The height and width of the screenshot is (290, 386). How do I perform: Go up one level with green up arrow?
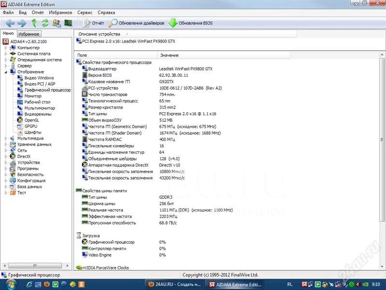(x=34, y=23)
